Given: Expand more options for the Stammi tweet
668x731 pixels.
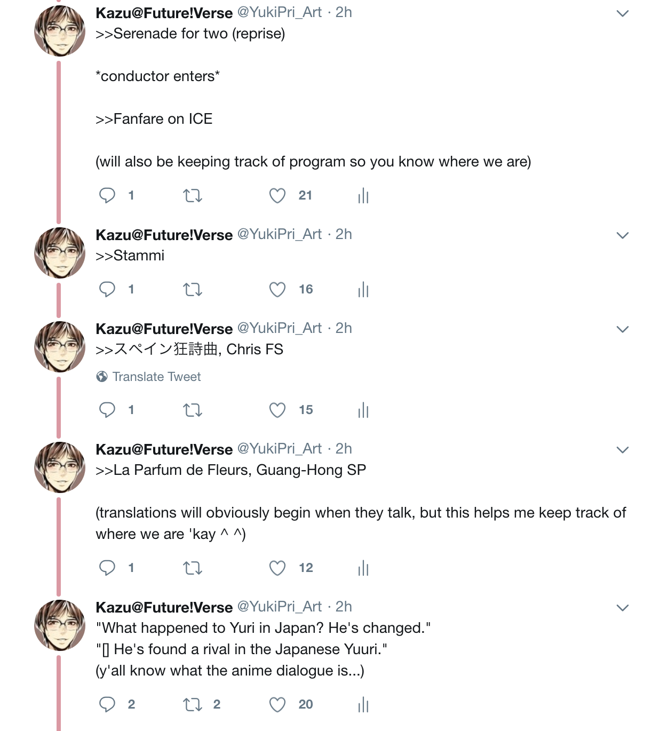Looking at the screenshot, I should click(622, 235).
